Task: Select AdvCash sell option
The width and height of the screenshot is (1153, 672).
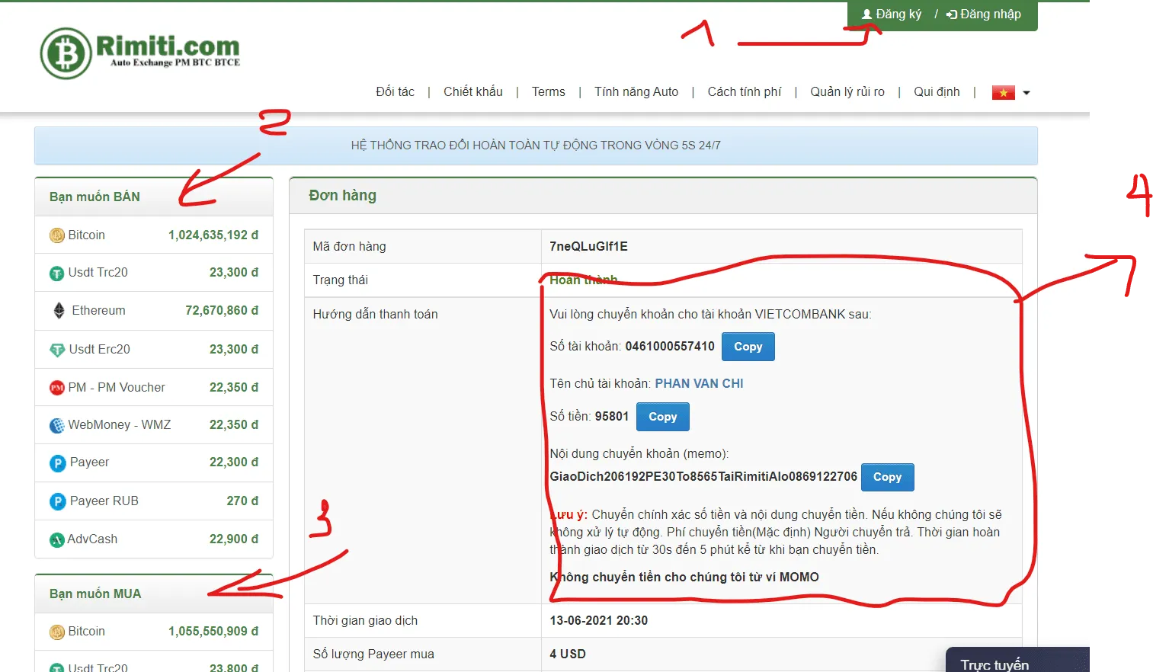Action: [x=154, y=539]
